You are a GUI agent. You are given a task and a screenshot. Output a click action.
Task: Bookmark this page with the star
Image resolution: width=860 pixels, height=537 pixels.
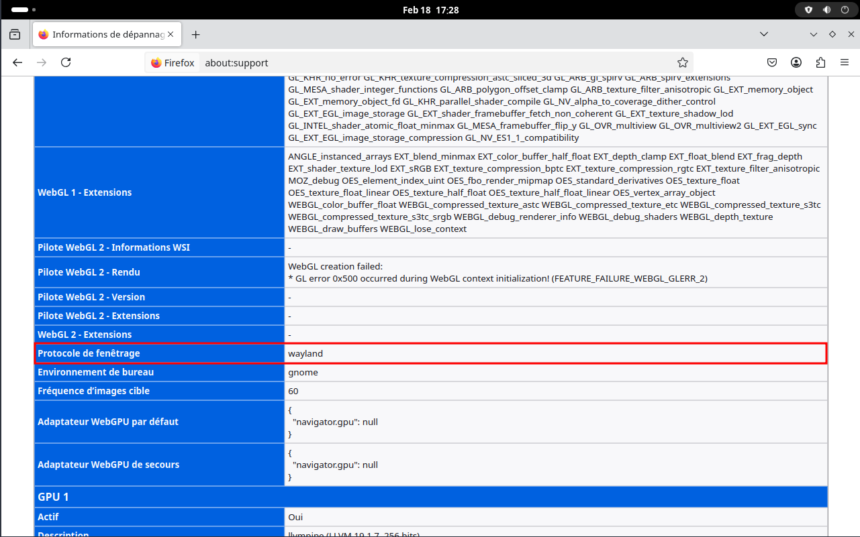683,62
